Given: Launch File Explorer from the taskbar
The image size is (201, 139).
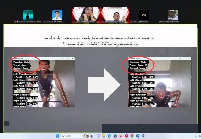Looking at the screenshot, I should click(x=104, y=136).
